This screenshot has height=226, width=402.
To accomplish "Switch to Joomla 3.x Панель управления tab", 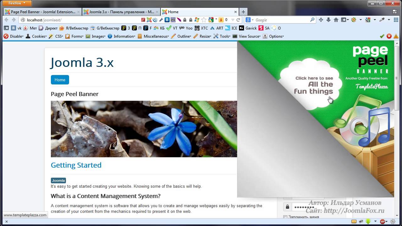I will [x=121, y=12].
